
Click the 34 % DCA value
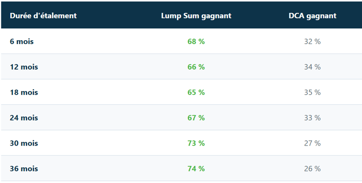coord(313,67)
